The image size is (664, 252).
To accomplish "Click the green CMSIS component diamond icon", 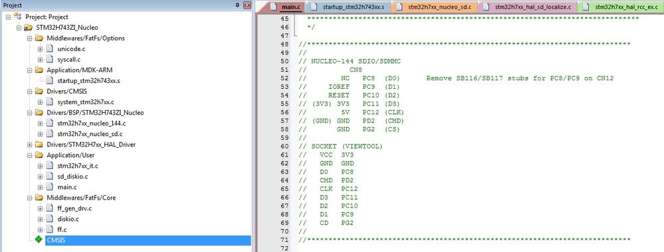I will (39, 240).
